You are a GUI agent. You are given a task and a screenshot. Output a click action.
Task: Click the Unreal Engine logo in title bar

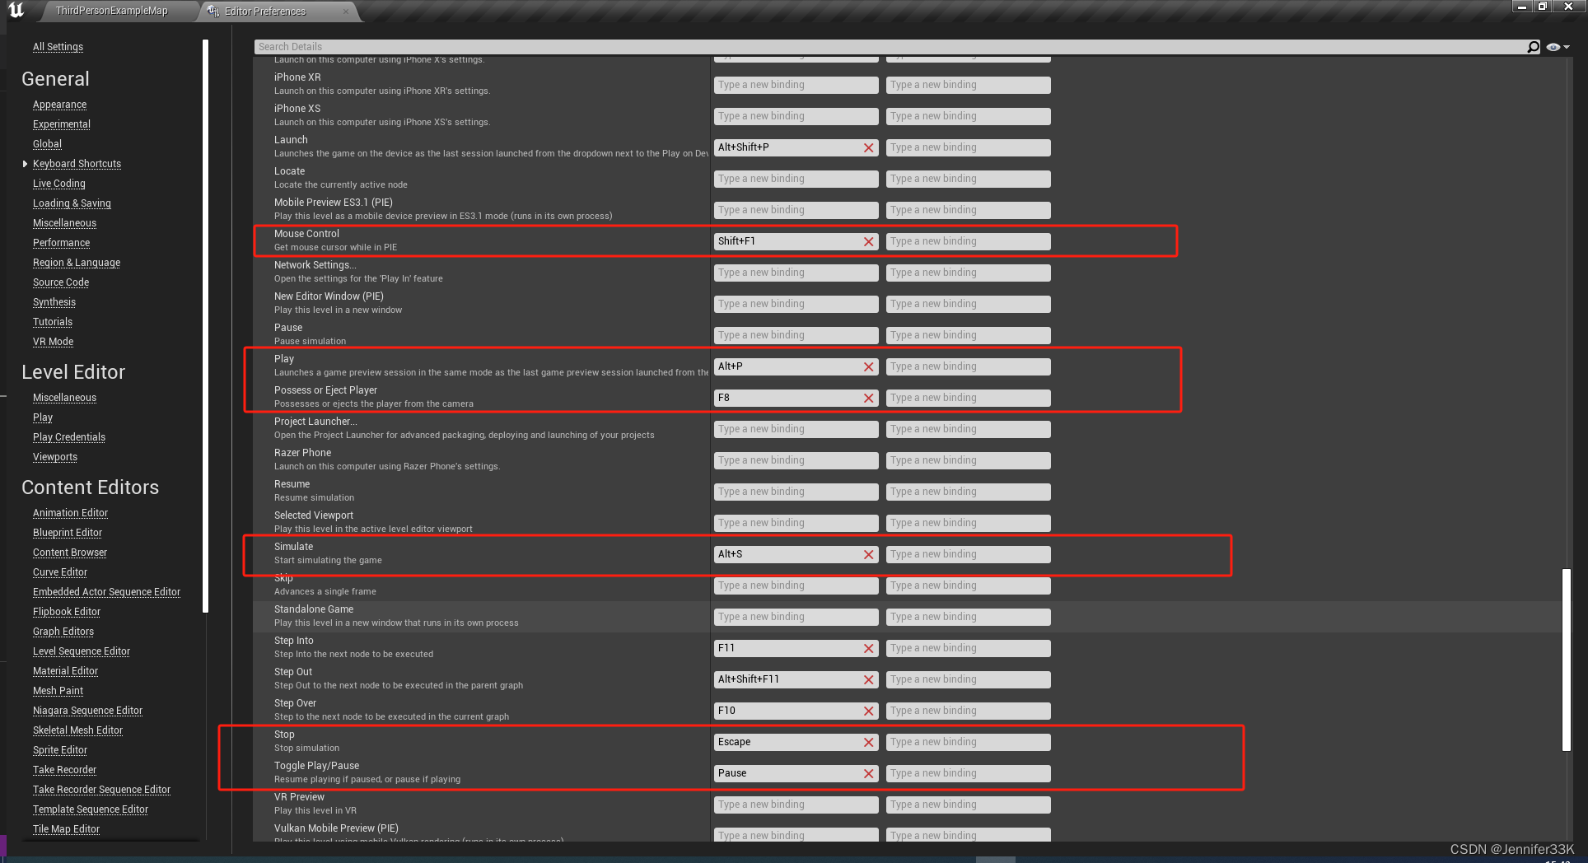tap(18, 11)
